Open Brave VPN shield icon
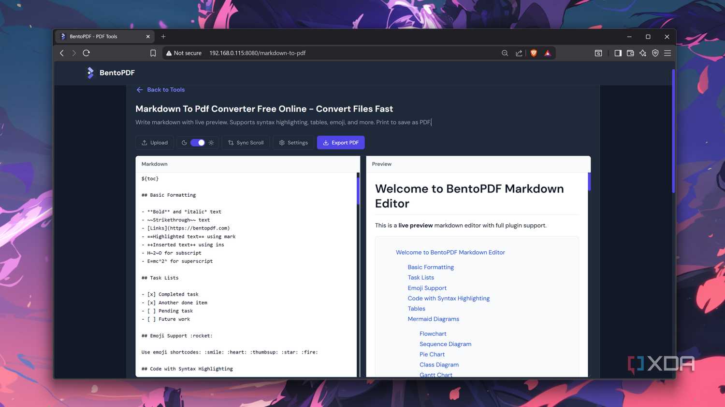Screen dimensions: 725x407 tap(655, 53)
